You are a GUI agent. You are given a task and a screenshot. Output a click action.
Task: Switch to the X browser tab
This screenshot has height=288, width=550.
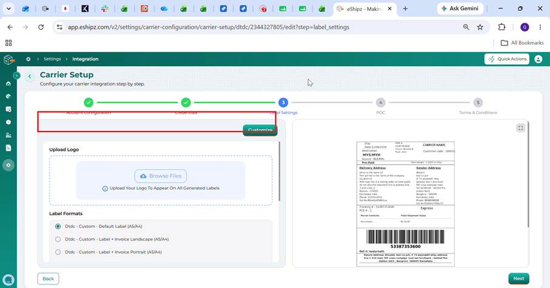coord(85,8)
